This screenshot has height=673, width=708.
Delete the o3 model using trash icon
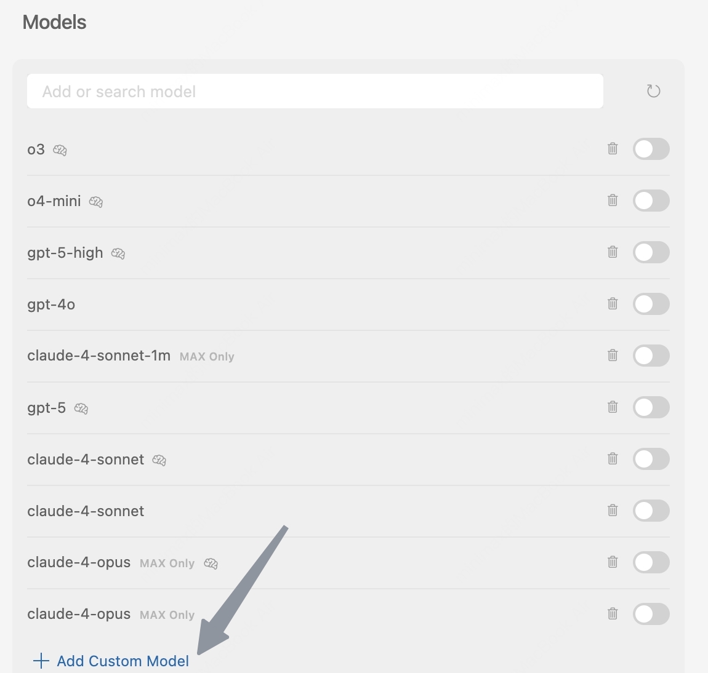pos(613,148)
